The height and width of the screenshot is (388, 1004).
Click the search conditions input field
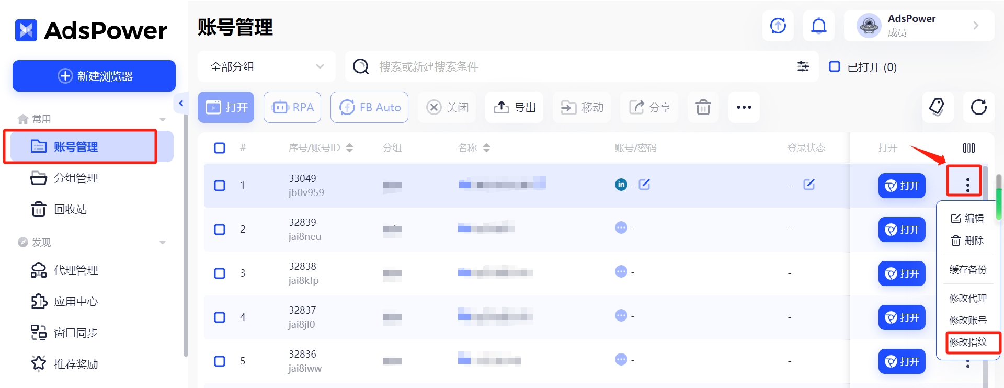(x=583, y=66)
